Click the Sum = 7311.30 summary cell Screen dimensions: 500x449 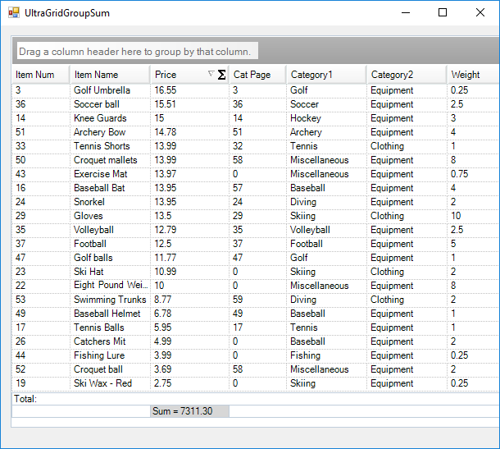189,411
